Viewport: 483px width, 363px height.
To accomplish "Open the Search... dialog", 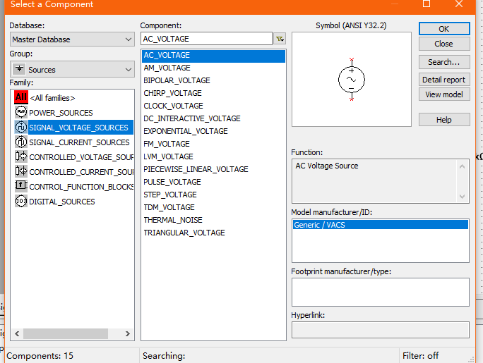I will [444, 62].
